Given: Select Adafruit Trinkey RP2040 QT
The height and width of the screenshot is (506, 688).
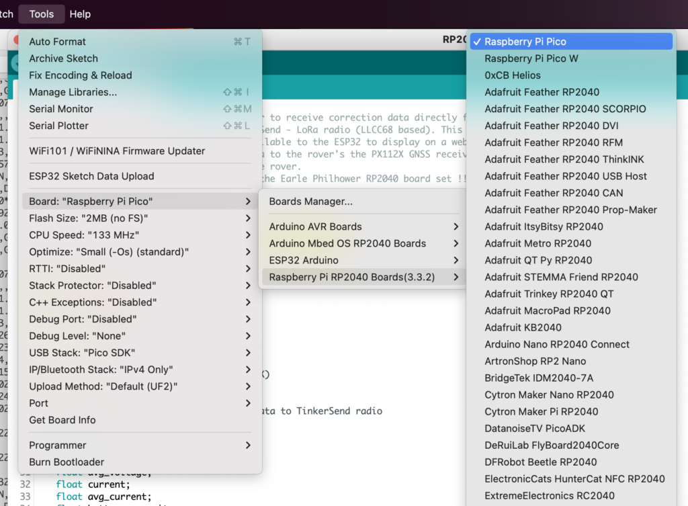Looking at the screenshot, I should click(571, 294).
